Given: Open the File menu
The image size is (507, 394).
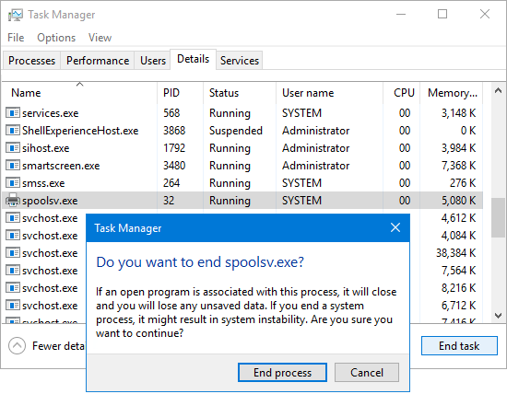Looking at the screenshot, I should 16,38.
